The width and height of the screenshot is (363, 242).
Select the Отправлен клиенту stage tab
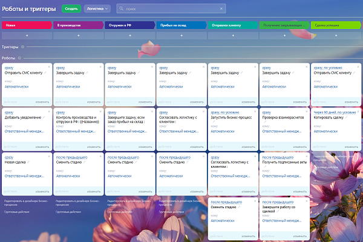(233, 25)
